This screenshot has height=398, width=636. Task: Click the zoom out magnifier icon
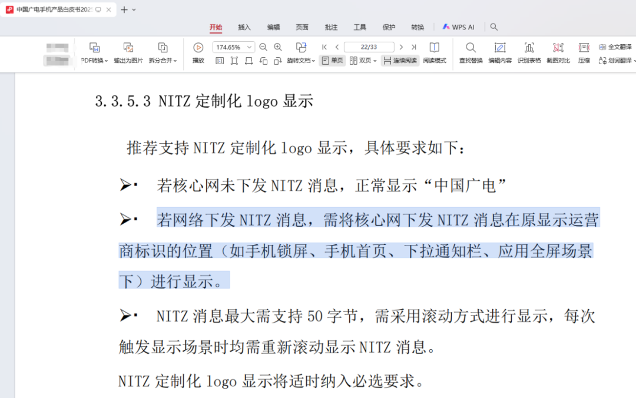(x=263, y=47)
